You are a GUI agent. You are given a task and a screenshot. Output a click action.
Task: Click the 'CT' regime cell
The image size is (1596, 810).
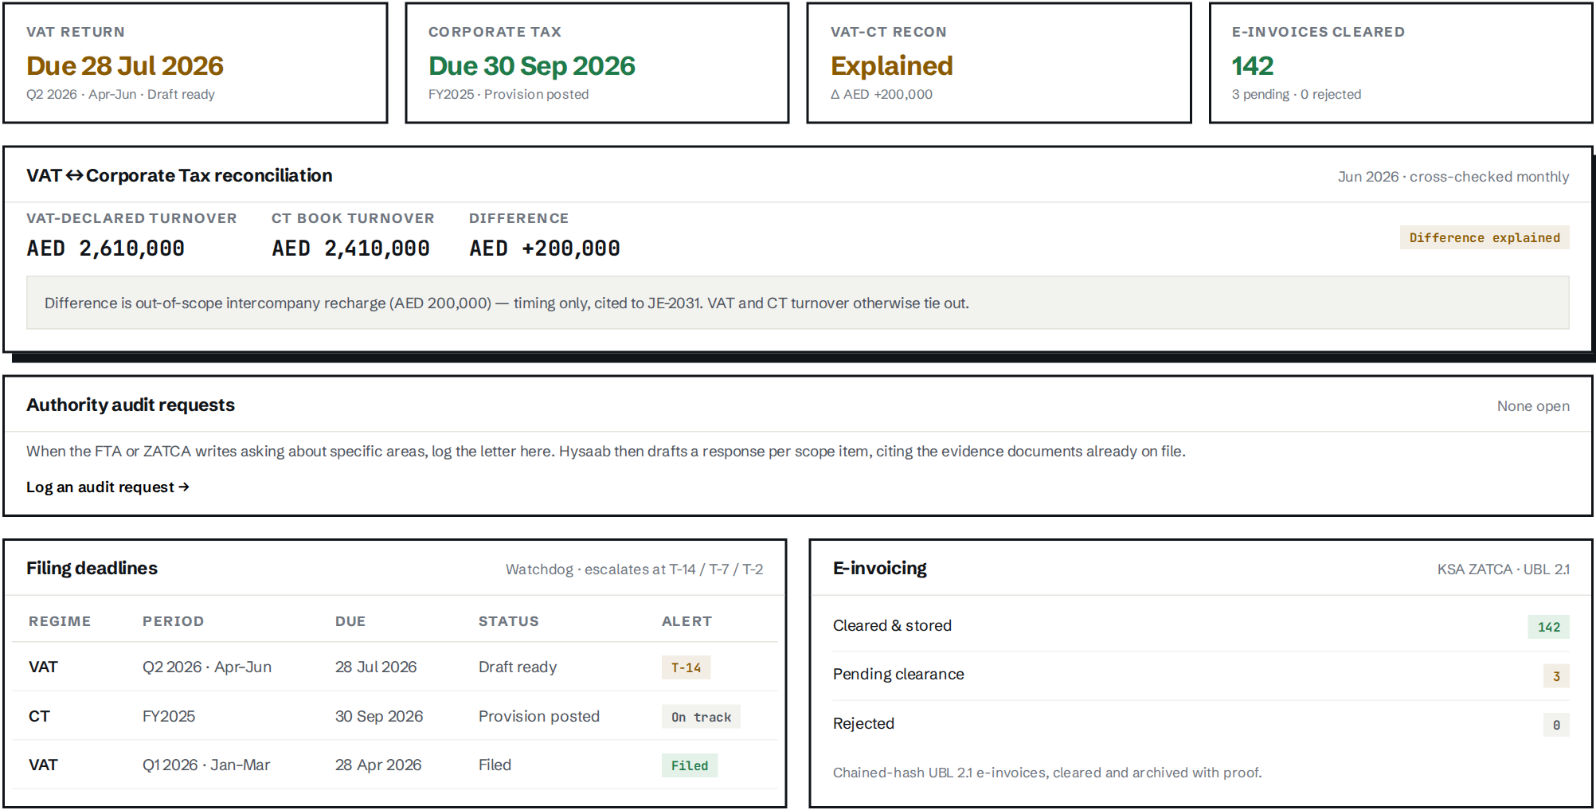(x=39, y=716)
